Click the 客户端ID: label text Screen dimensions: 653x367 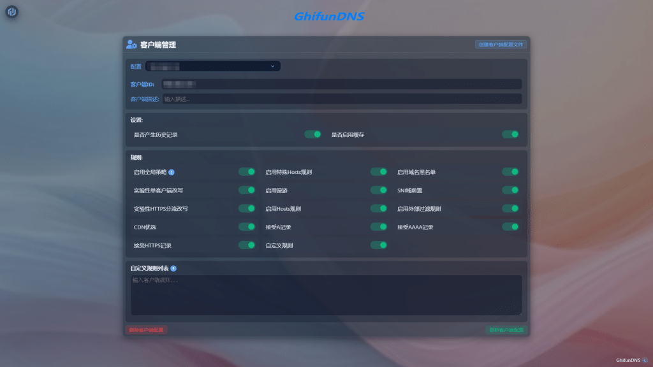(x=142, y=85)
